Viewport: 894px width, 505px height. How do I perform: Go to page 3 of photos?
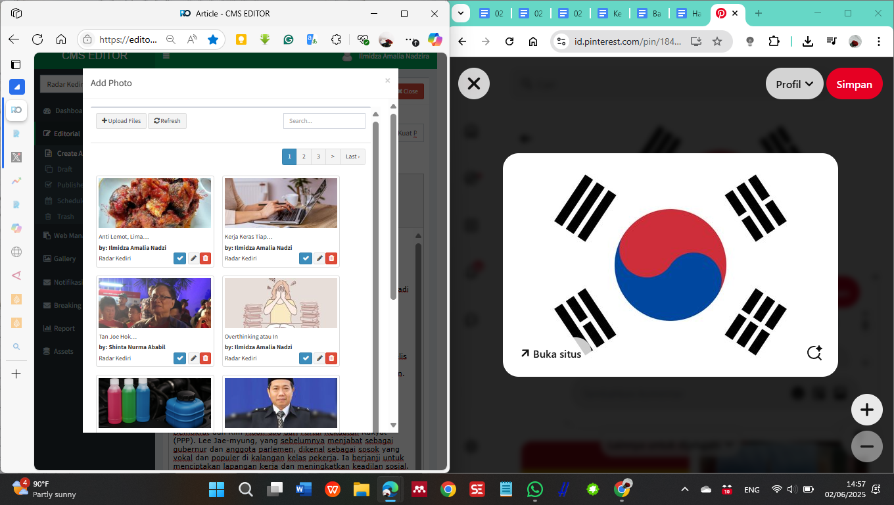(x=318, y=156)
